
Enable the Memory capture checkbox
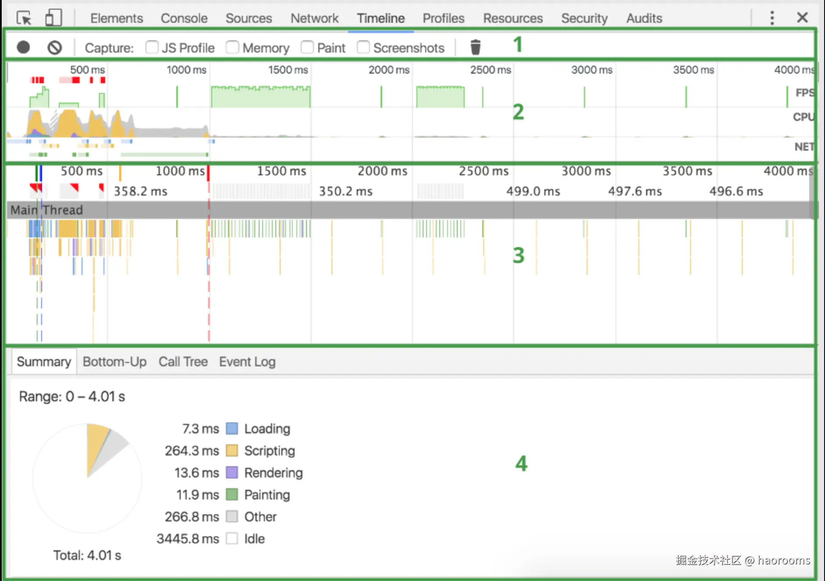click(x=232, y=47)
